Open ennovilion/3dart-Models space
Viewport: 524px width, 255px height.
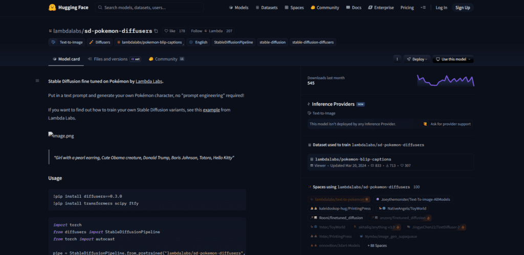[336, 245]
